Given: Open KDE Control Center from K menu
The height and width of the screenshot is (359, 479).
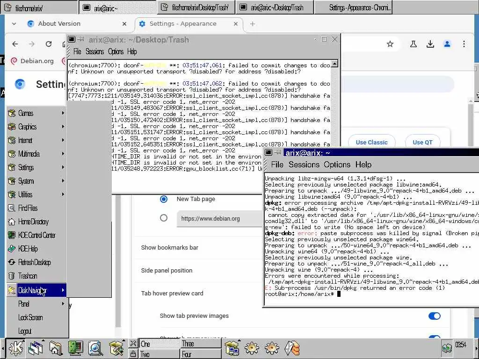Looking at the screenshot, I should click(36, 235).
